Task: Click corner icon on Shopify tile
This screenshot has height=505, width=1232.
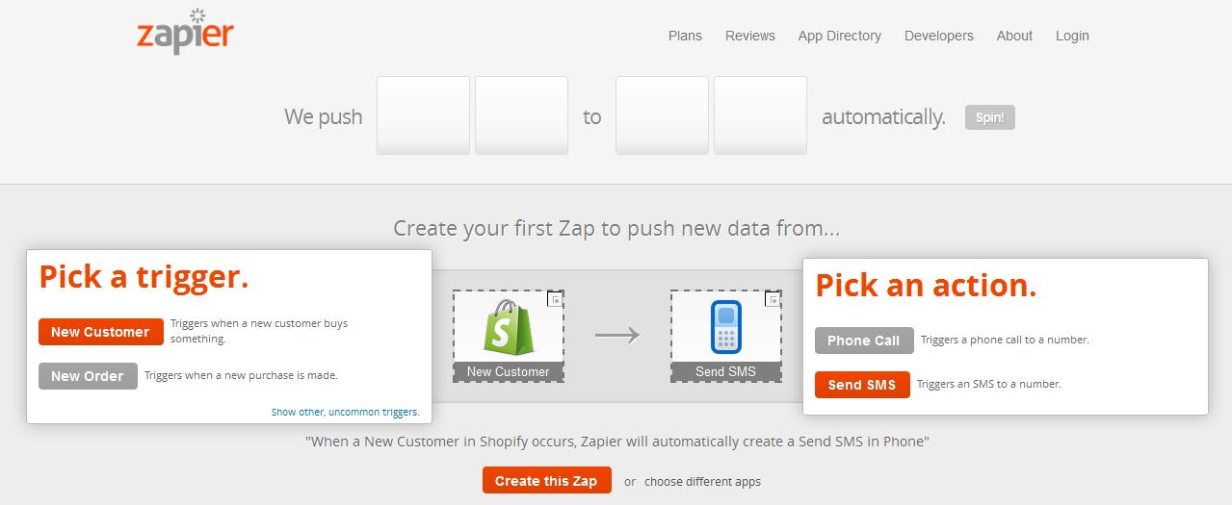Action: [x=555, y=299]
